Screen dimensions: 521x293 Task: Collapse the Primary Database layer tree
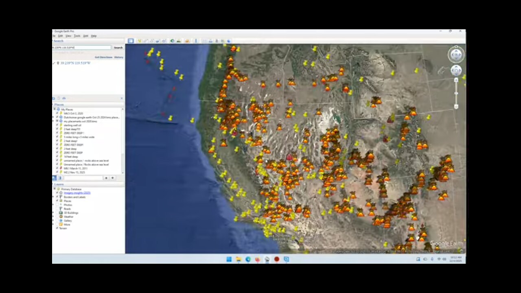click(x=54, y=189)
